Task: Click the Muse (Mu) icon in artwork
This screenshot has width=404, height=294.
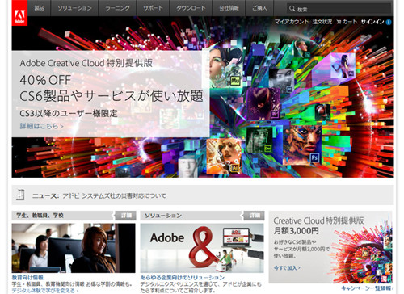Action: [x=235, y=81]
